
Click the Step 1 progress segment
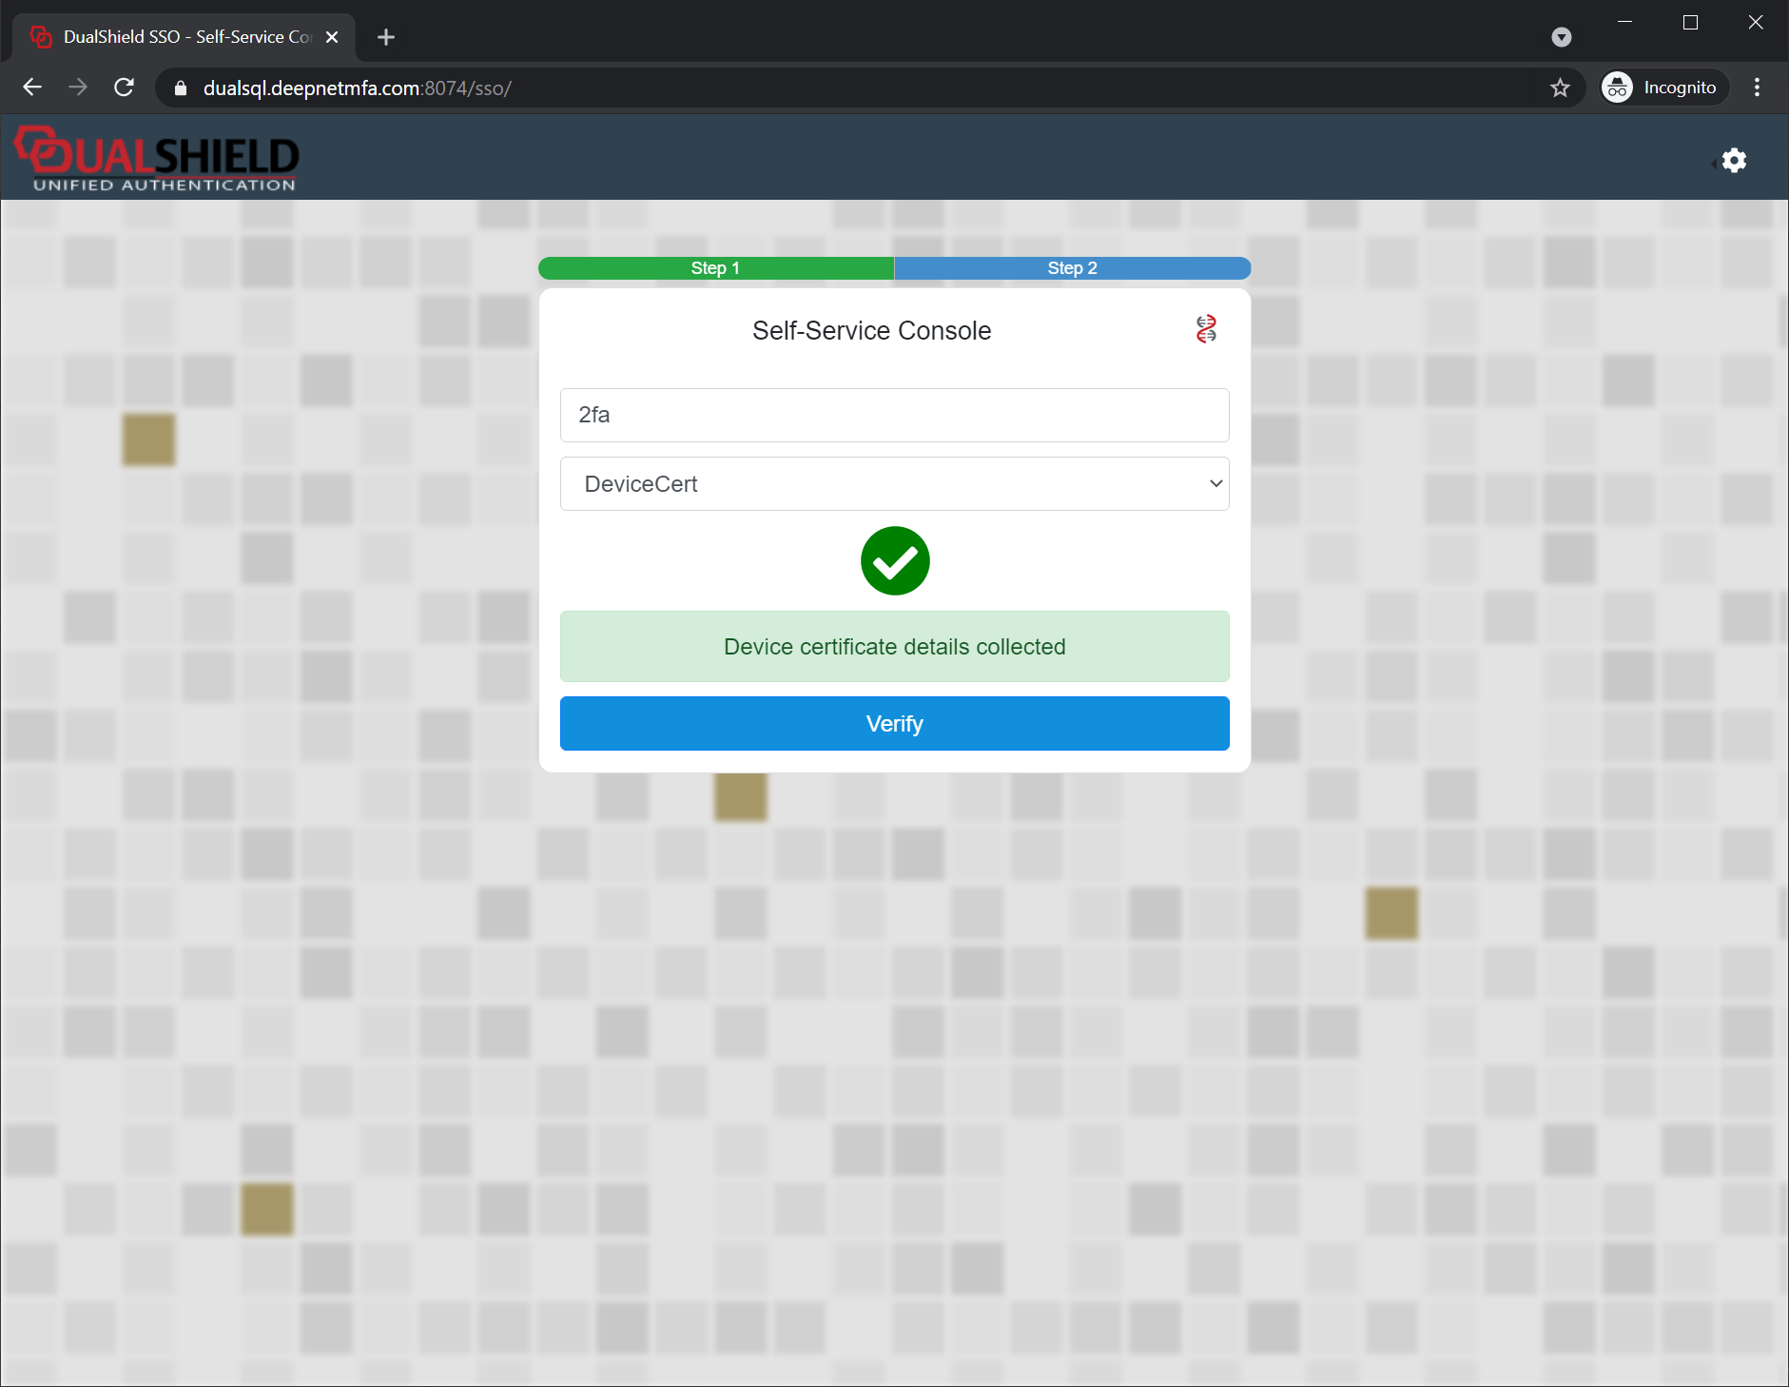click(715, 268)
